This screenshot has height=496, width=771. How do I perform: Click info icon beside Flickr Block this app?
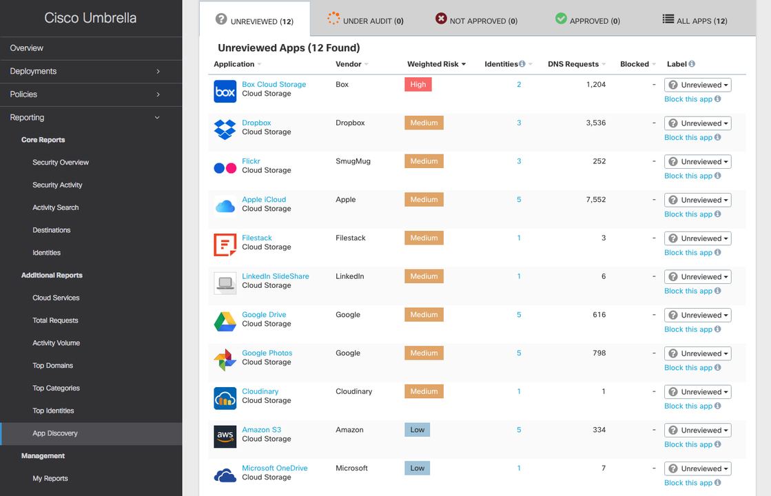(x=718, y=176)
